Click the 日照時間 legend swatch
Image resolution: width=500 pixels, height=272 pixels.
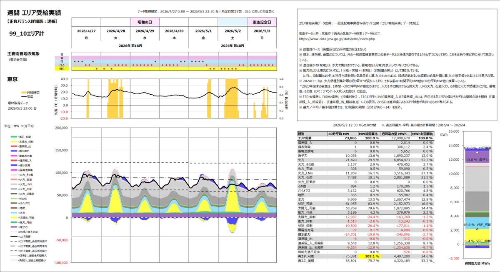pos(24,92)
